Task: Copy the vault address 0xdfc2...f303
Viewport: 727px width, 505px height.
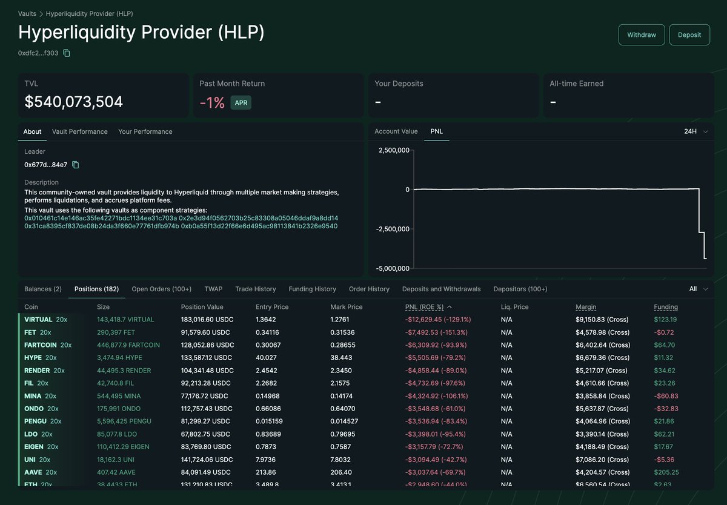Action: (x=67, y=53)
